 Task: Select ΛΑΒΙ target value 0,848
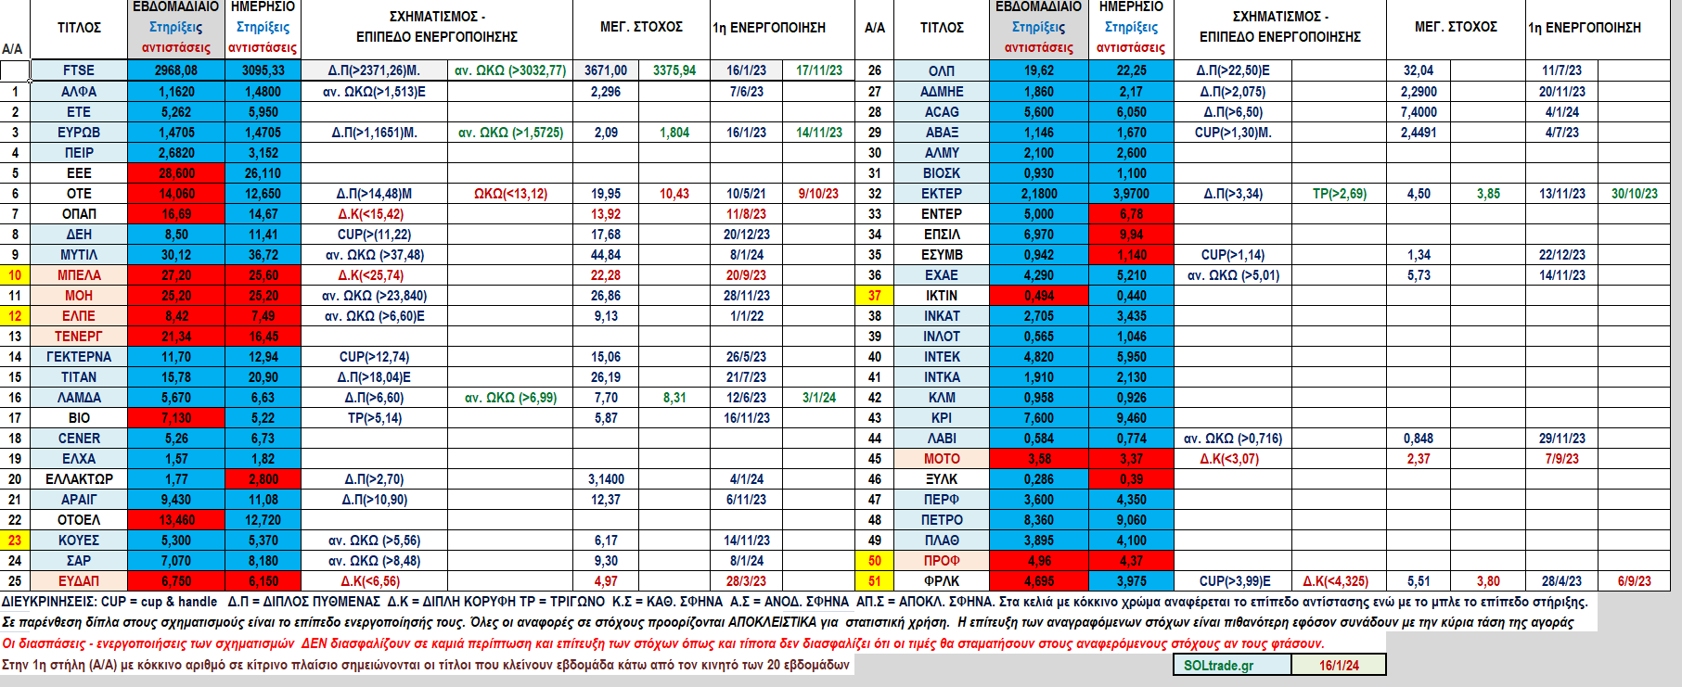(1419, 439)
